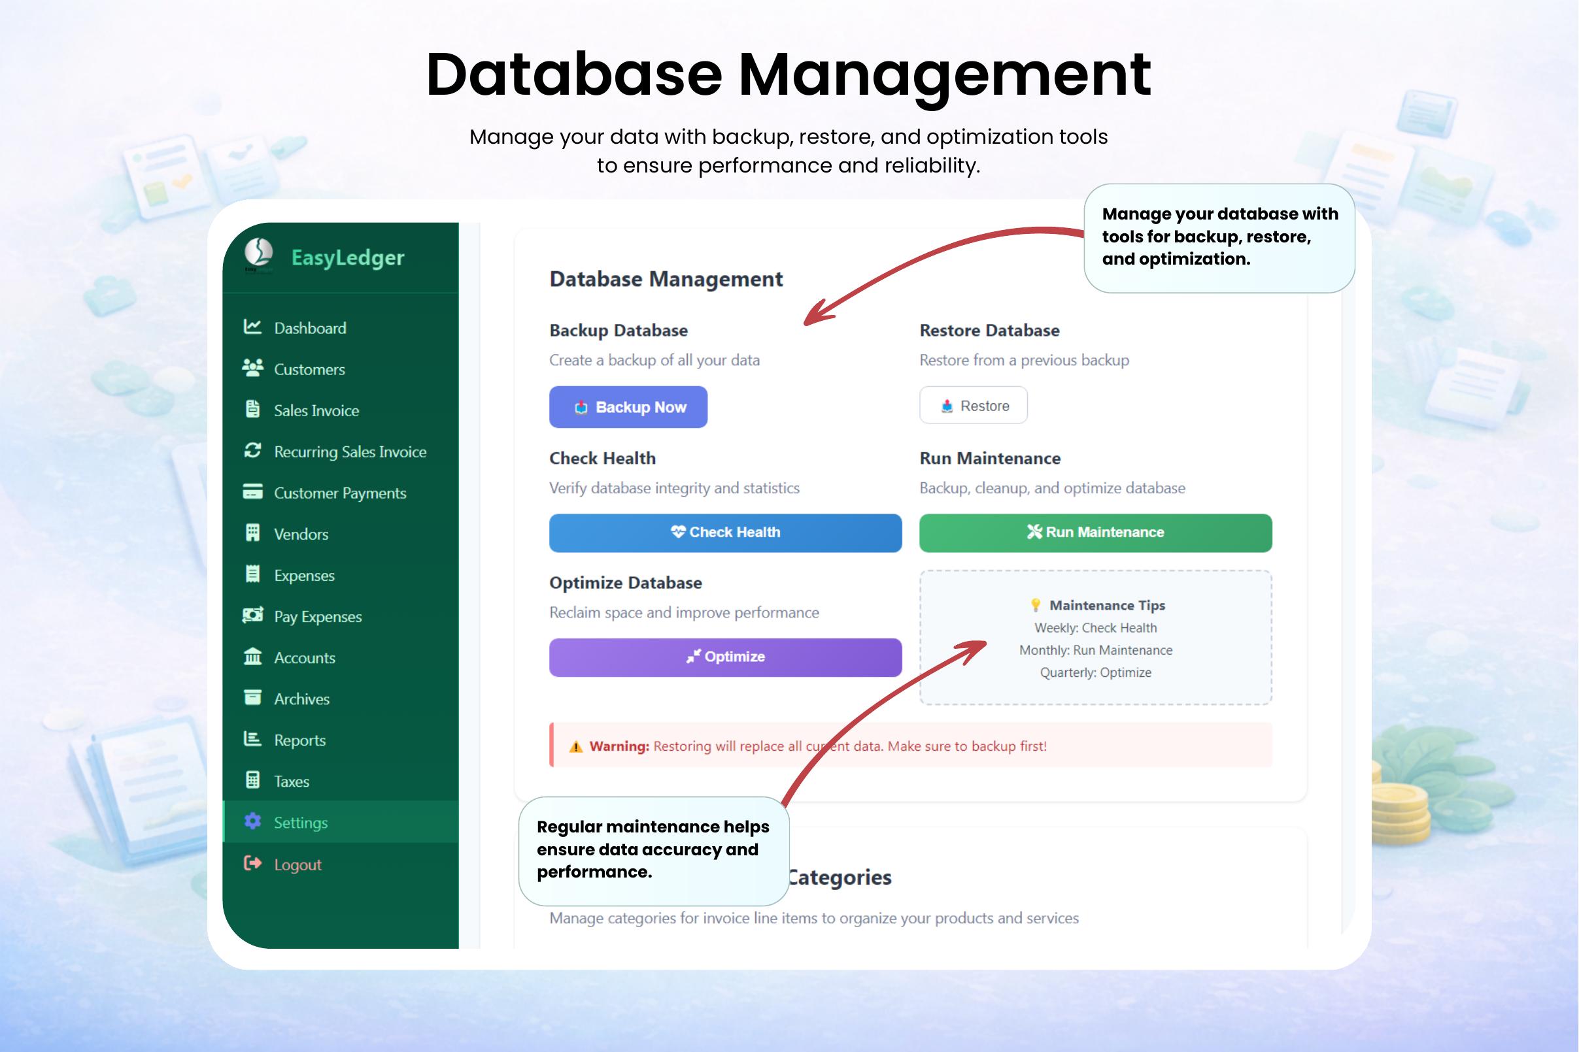Screen dimensions: 1579x1052
Task: Click Logout in sidebar
Action: pos(341,864)
